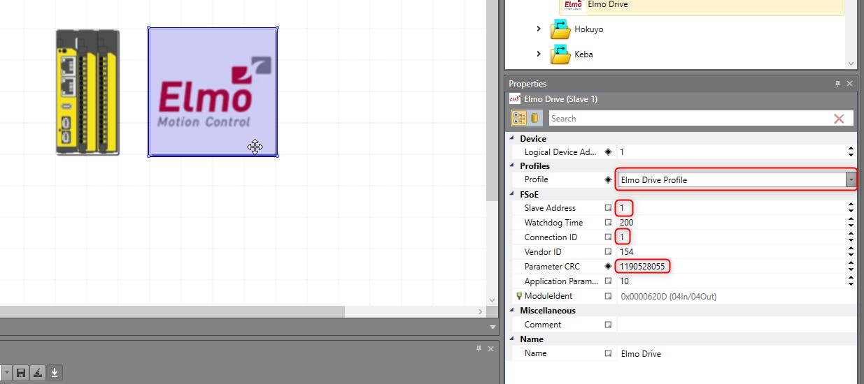This screenshot has height=384, width=864.
Task: Select the Elmo Motion Control device block
Action: 212,91
